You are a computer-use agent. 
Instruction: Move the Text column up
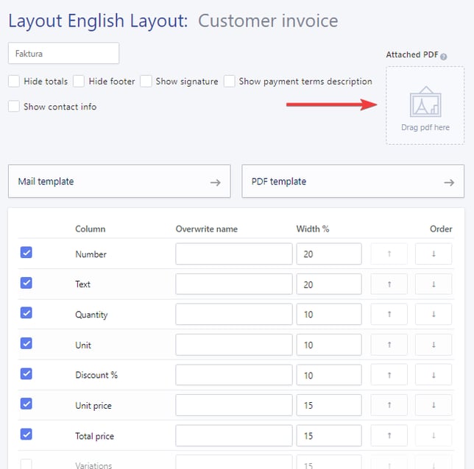pos(389,284)
